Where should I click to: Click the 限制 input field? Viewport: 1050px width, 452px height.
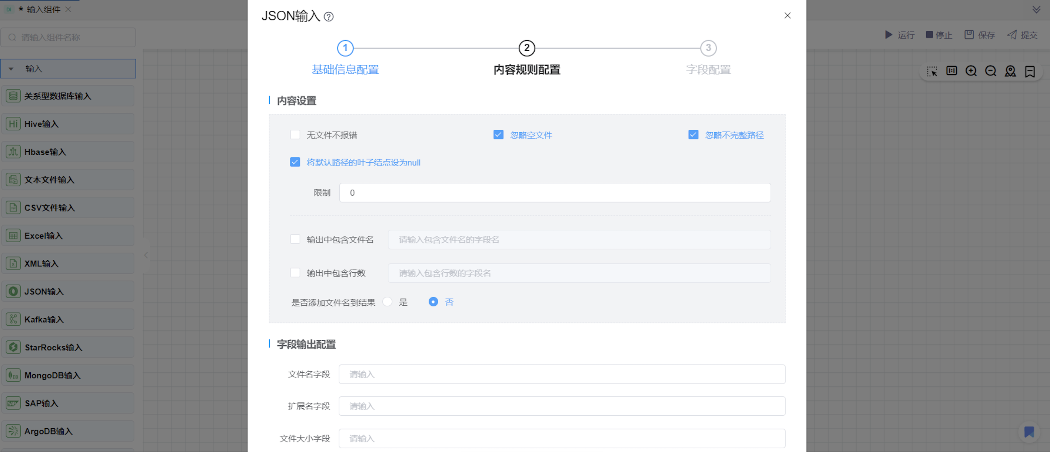[x=554, y=193]
